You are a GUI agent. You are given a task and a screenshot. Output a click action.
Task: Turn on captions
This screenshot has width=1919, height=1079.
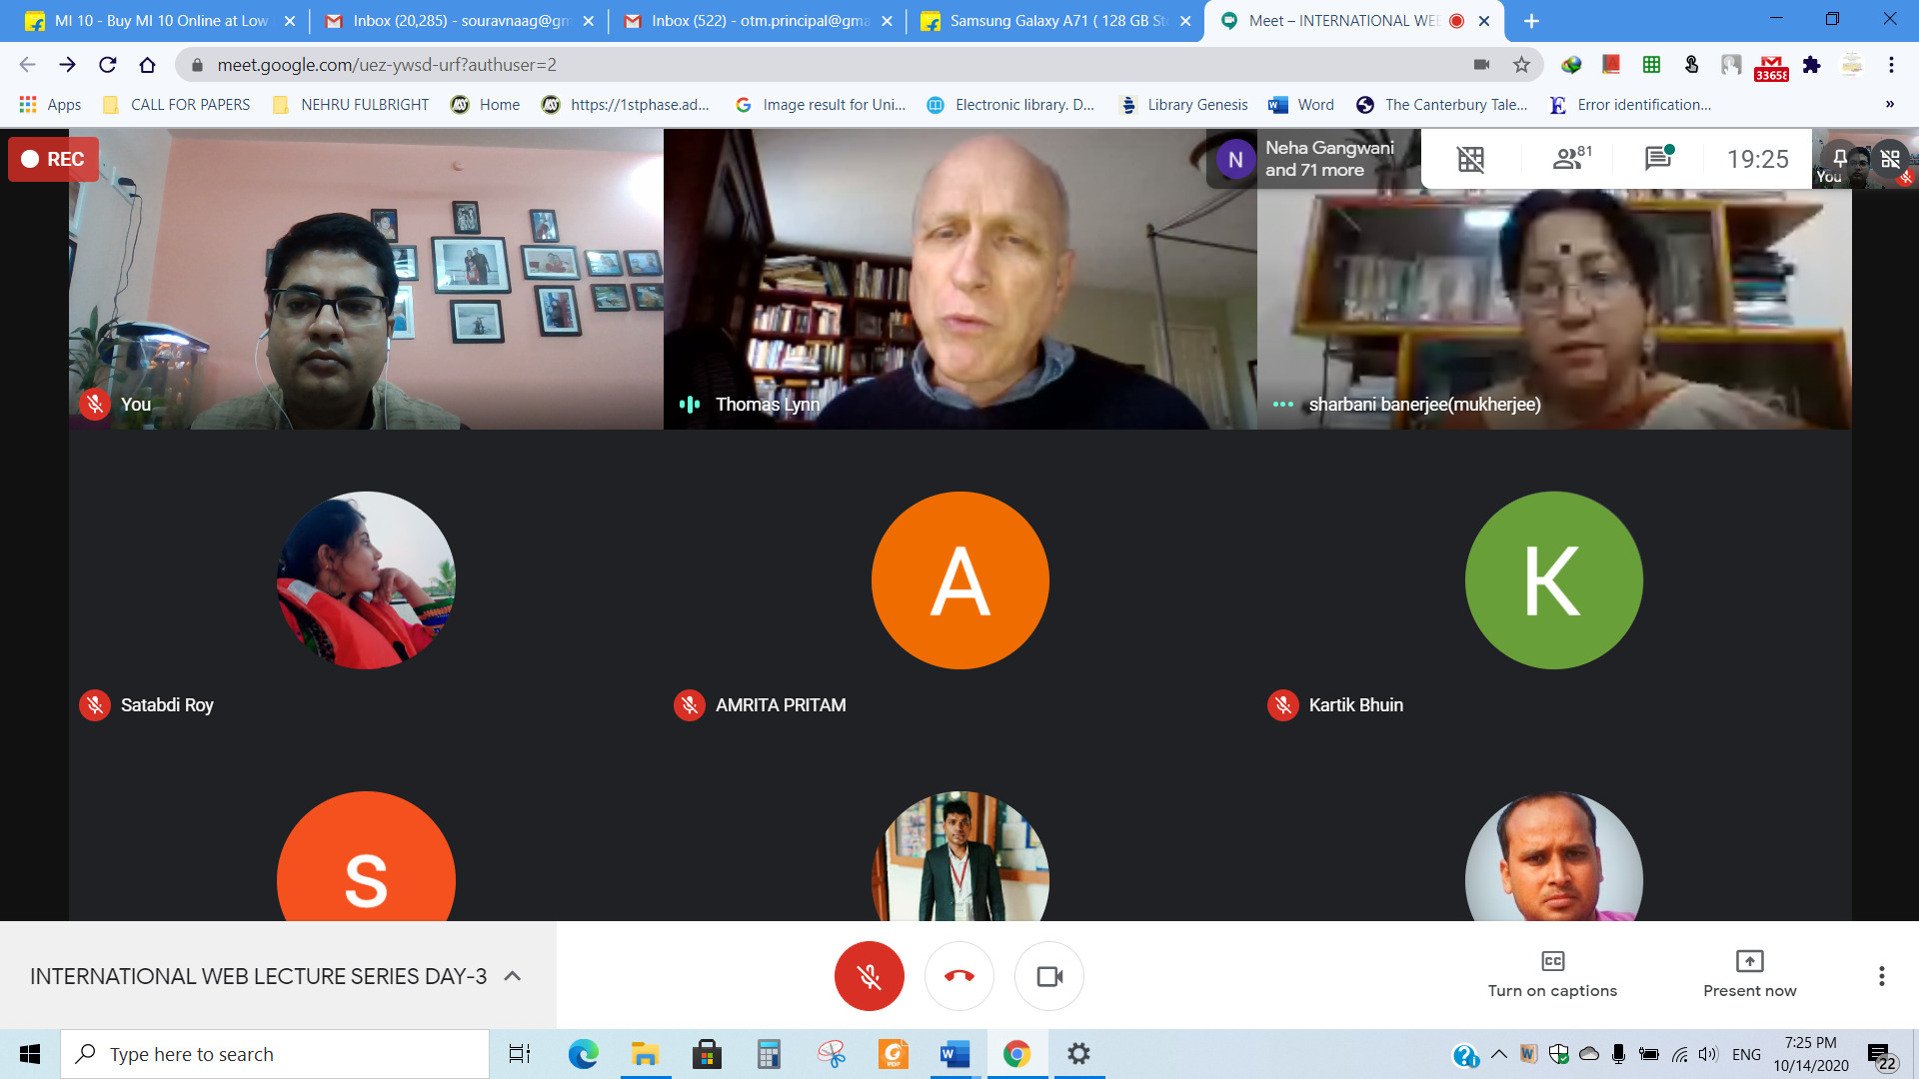click(1552, 974)
